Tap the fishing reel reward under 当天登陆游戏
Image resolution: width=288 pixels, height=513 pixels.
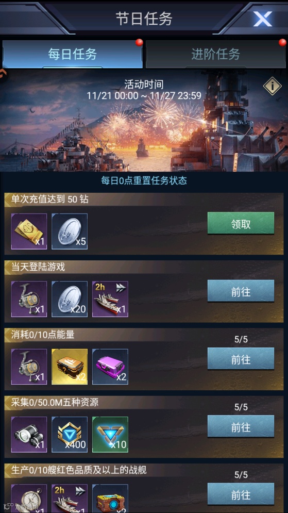tap(29, 299)
